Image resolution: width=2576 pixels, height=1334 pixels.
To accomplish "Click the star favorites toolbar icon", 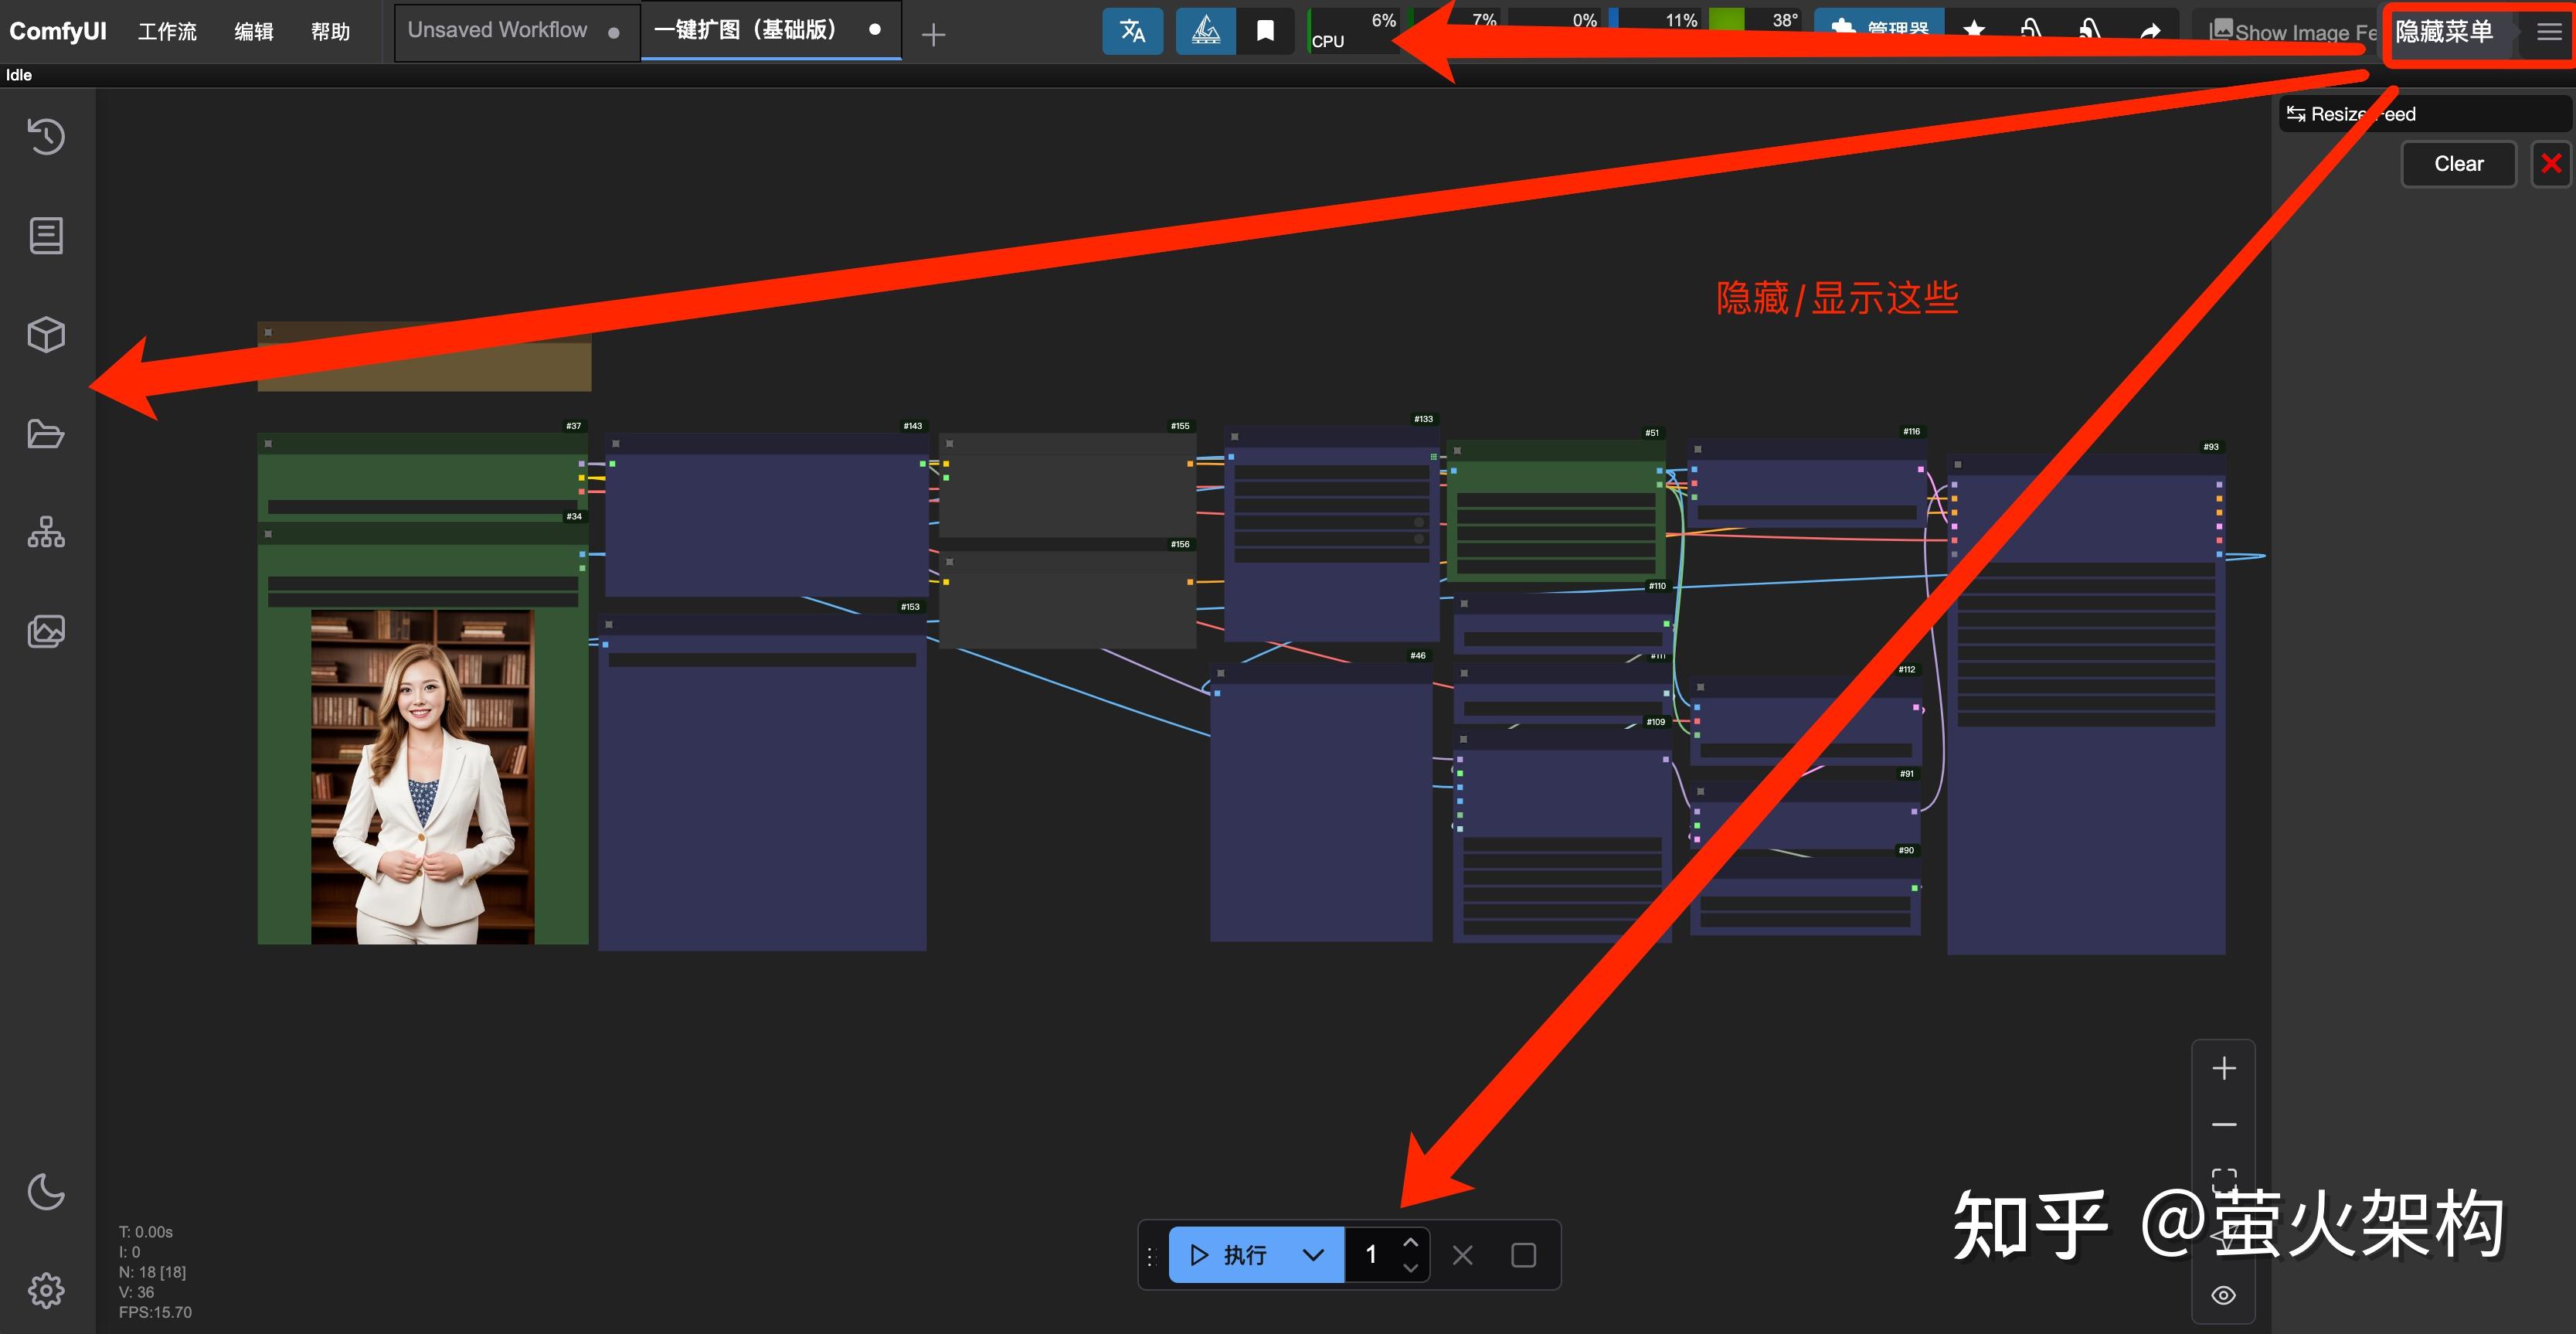I will (x=1974, y=31).
